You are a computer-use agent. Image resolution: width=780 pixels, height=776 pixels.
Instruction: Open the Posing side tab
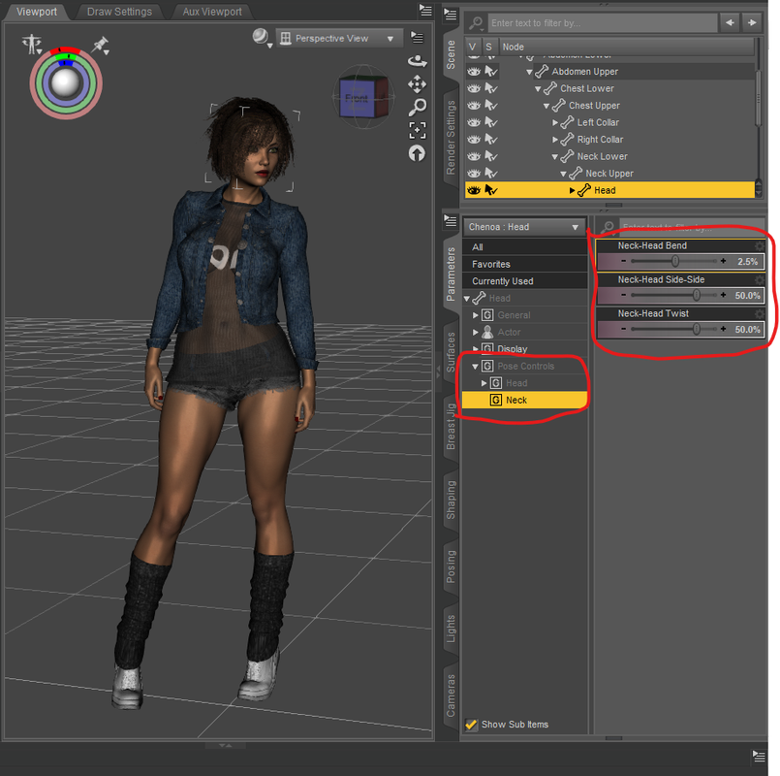[451, 566]
